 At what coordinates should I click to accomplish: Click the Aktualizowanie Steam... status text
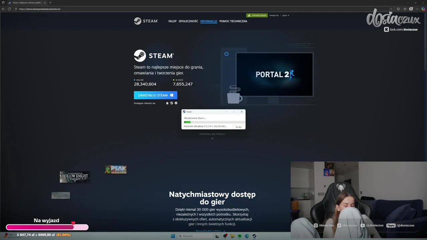pos(195,118)
